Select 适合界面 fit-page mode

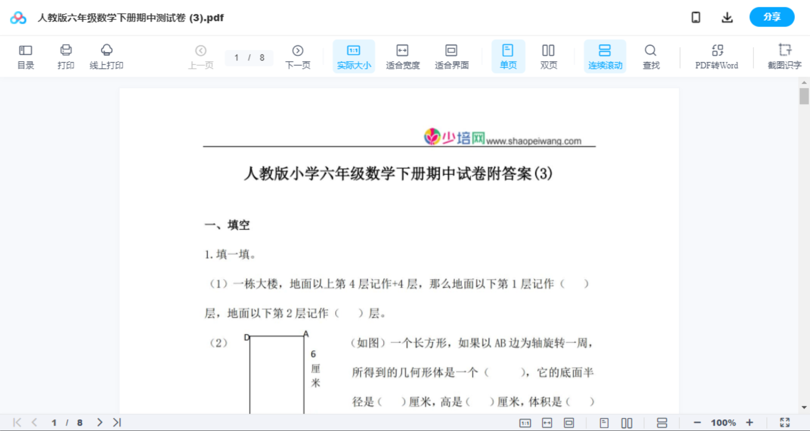tap(452, 56)
